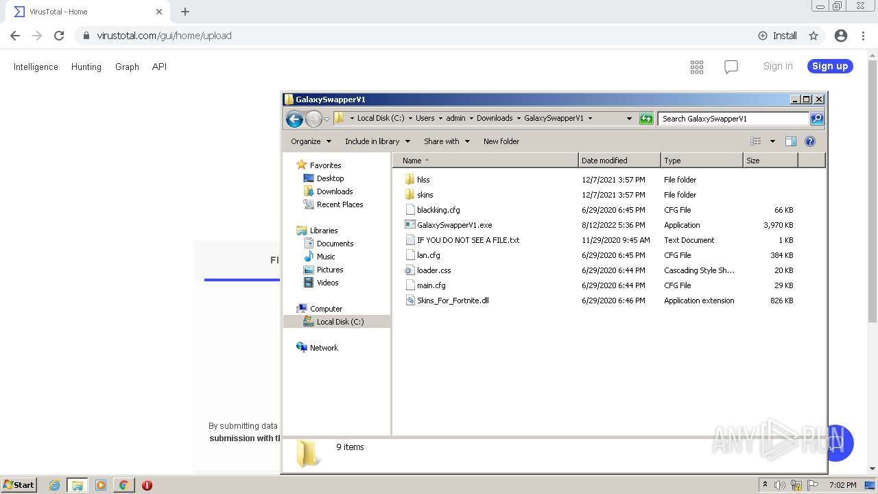
Task: Select the skins folder icon
Action: coord(410,195)
